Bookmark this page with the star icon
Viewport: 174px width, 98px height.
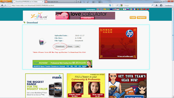pos(113,5)
